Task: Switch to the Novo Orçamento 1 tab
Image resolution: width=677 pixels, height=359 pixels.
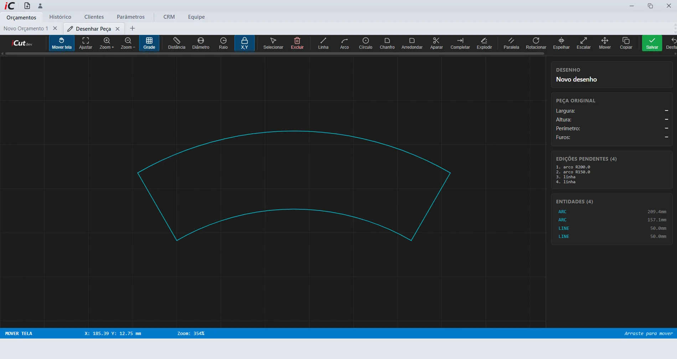Action: 26,28
